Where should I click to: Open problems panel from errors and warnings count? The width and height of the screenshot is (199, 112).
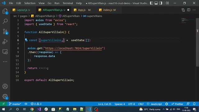[x=36, y=104]
